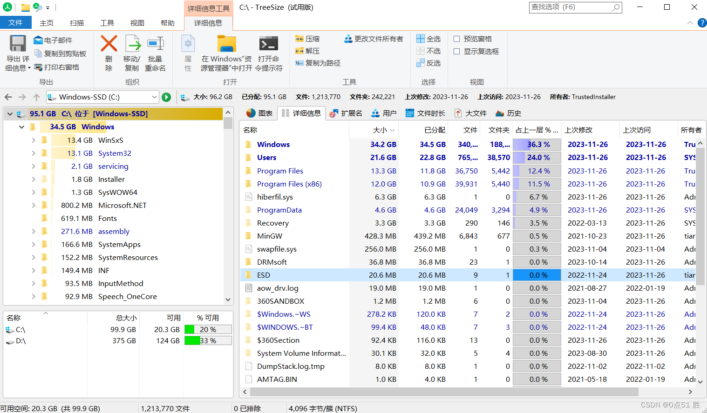Click the 打开命令提示符 icon
This screenshot has width=707, height=413.
coord(269,44)
